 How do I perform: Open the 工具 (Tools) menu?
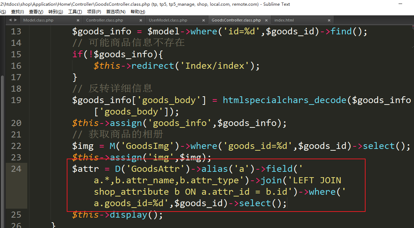(75, 12)
